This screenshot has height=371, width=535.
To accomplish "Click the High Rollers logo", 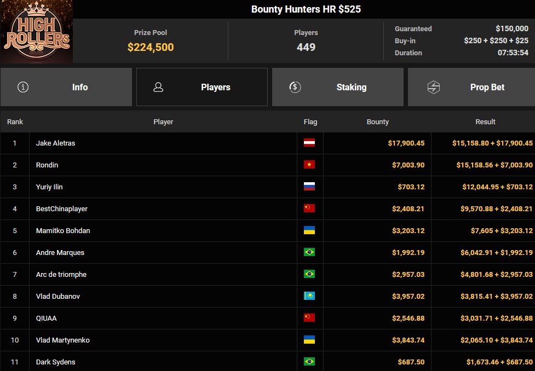I will pyautogui.click(x=36, y=32).
